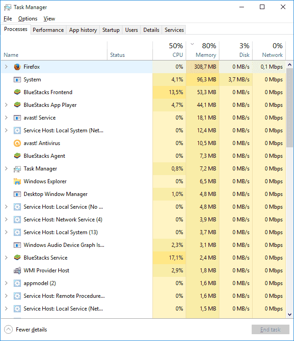Screen dimensions: 294x341
Task: Expand Service Host: Local System (Net...
Action: coord(6,130)
